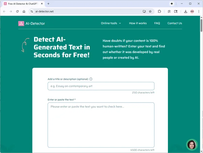Viewport: 203px width, 153px height.
Task: Select the Free AI Detector browser tab
Action: [x=23, y=4]
